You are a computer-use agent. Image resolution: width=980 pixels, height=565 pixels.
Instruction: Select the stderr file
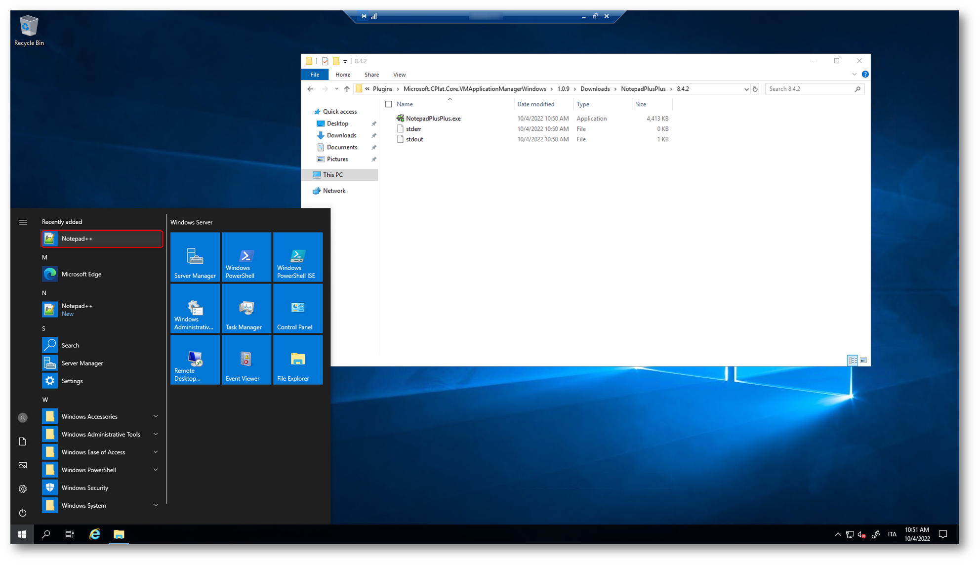413,129
